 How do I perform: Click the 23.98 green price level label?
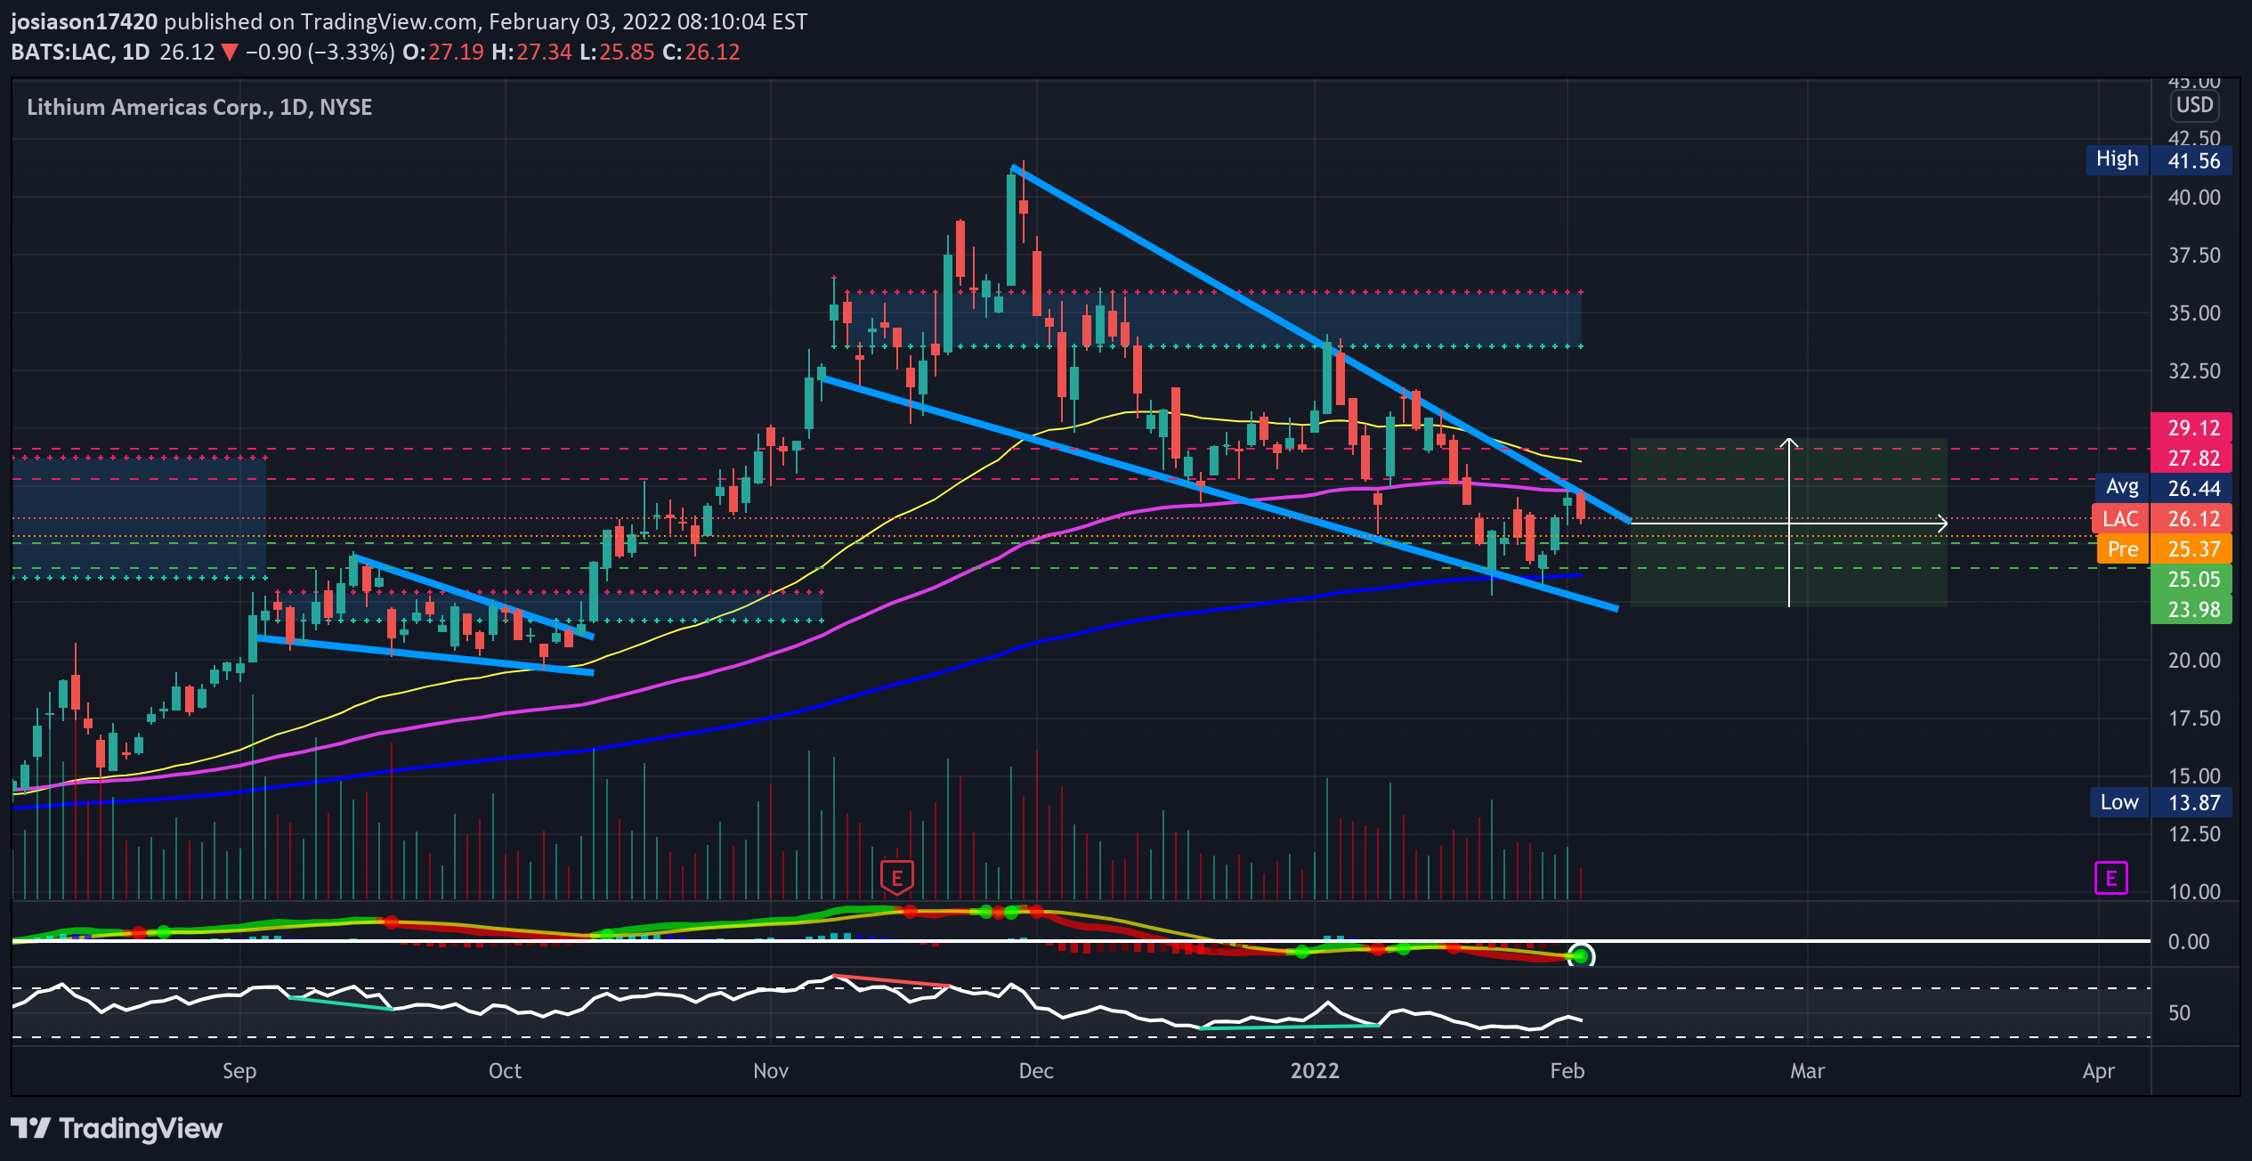click(x=2191, y=609)
